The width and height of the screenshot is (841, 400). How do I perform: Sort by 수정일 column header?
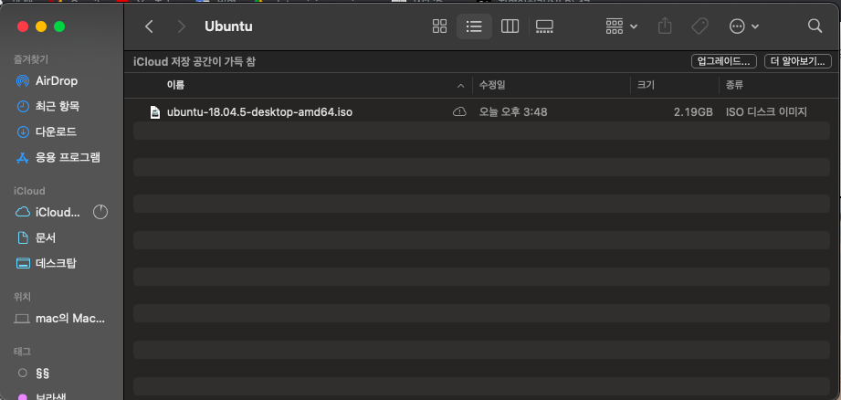point(492,85)
